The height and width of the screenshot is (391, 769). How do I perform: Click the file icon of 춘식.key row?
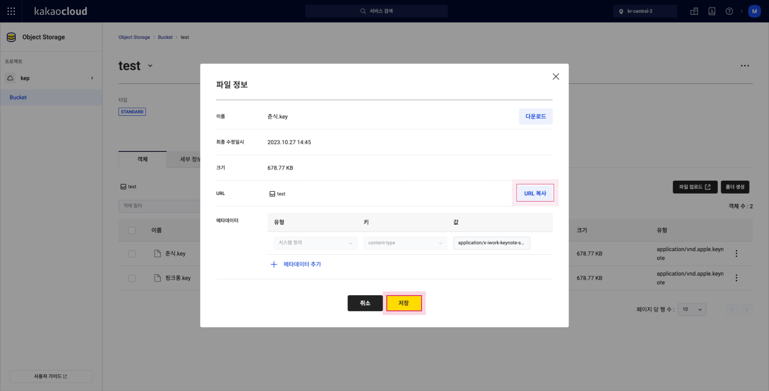pos(158,253)
